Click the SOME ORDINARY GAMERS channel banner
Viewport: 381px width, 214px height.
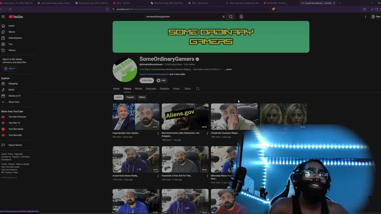(x=211, y=37)
